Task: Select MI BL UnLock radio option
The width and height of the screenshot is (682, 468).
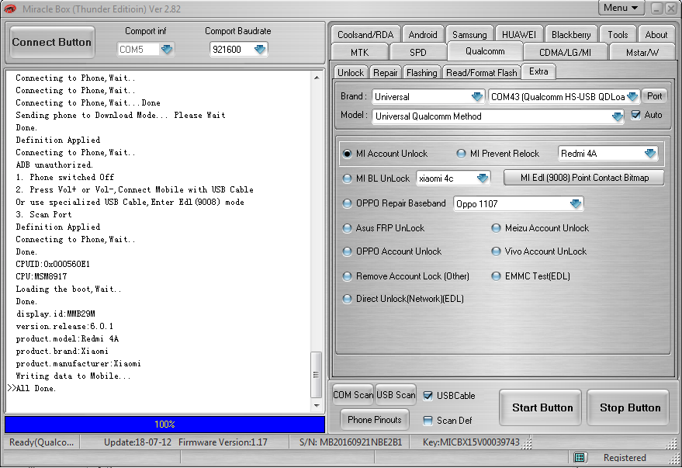Action: (347, 179)
